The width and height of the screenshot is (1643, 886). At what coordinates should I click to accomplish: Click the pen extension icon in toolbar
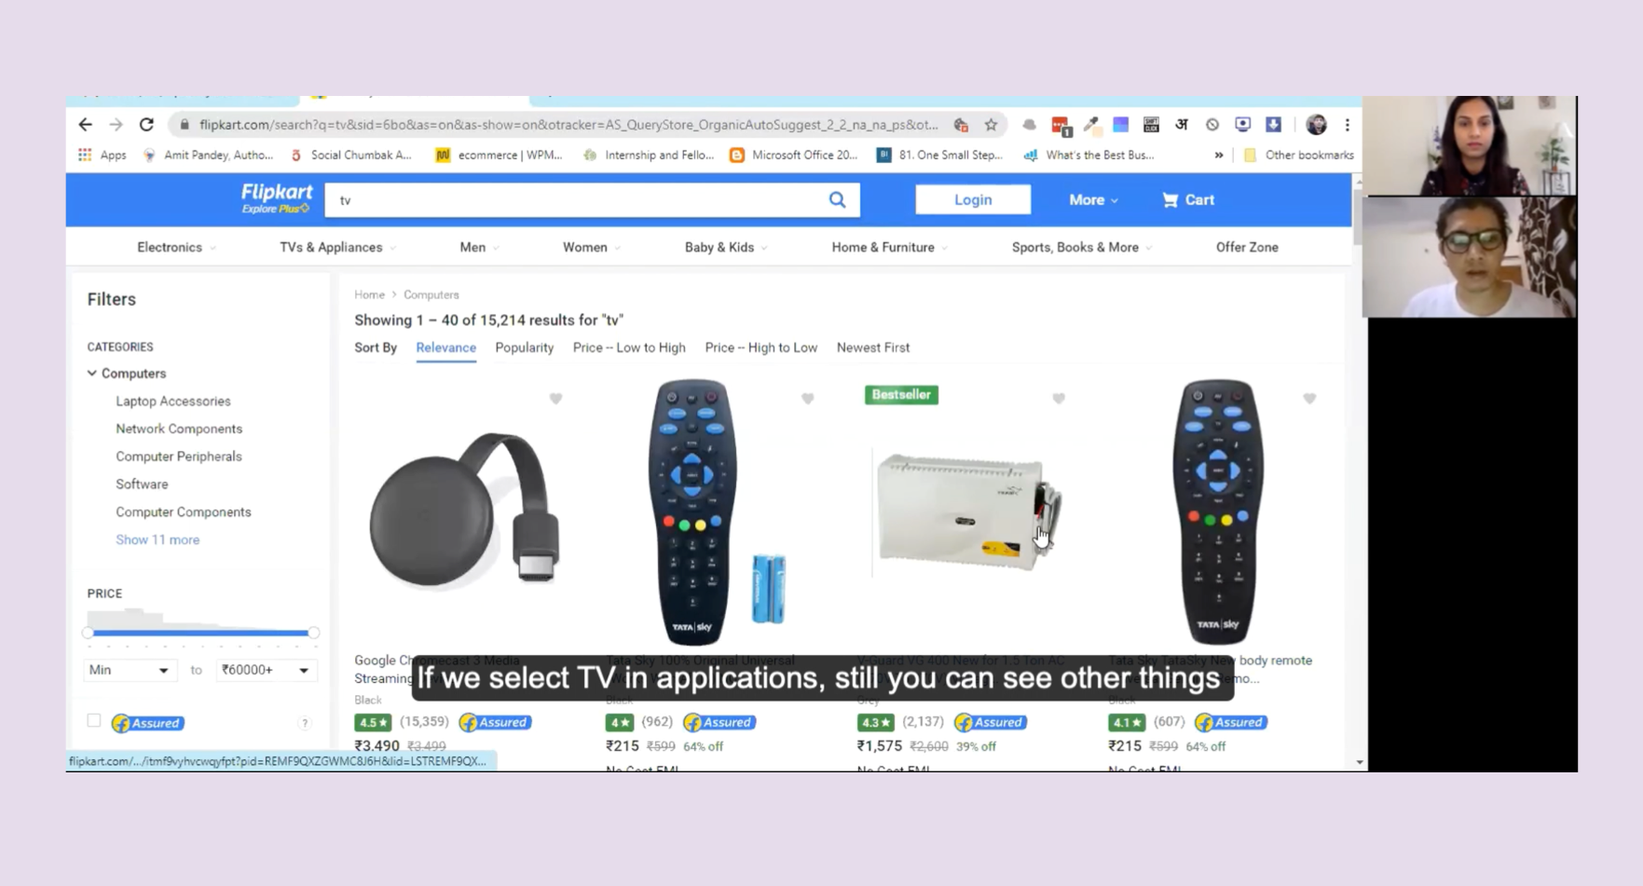(1091, 124)
